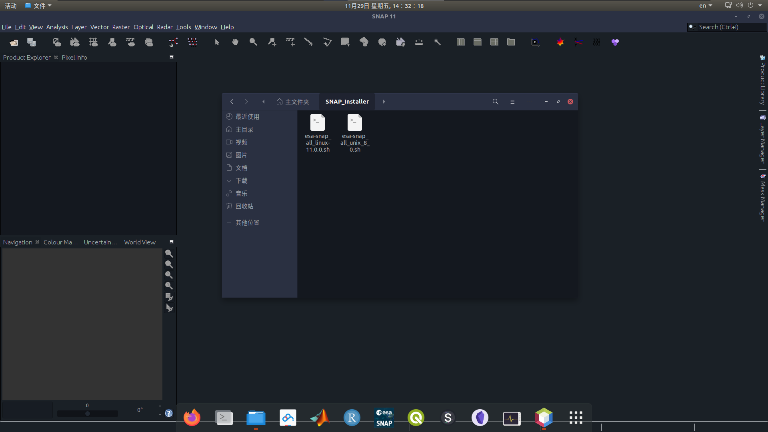Screen dimensions: 768x432
Task: Tile windows vertically via toolbar icon
Action: [461, 42]
